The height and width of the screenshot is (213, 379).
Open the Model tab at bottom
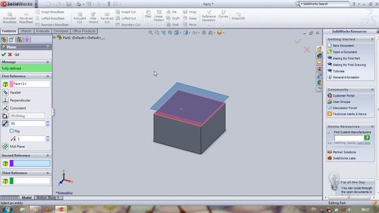(x=27, y=198)
